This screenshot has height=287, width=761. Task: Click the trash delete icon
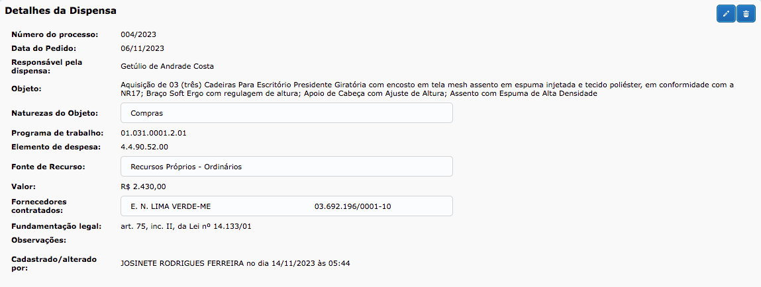(x=746, y=14)
